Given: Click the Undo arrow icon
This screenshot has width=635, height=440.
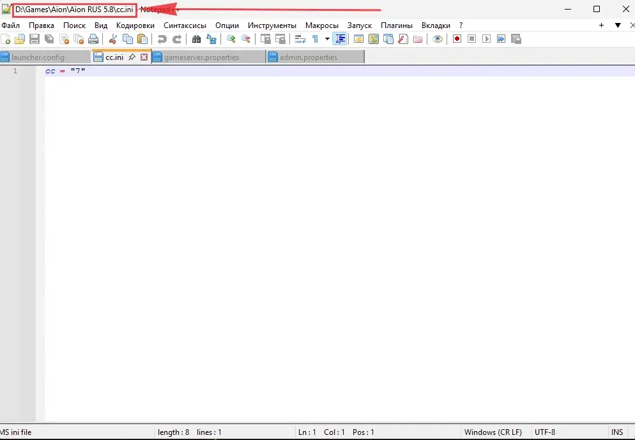Looking at the screenshot, I should point(162,40).
